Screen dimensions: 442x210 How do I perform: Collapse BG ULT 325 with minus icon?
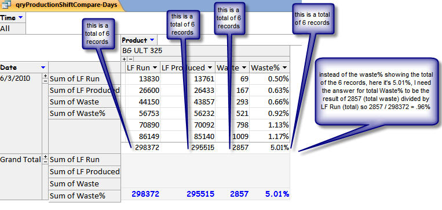click(x=130, y=59)
